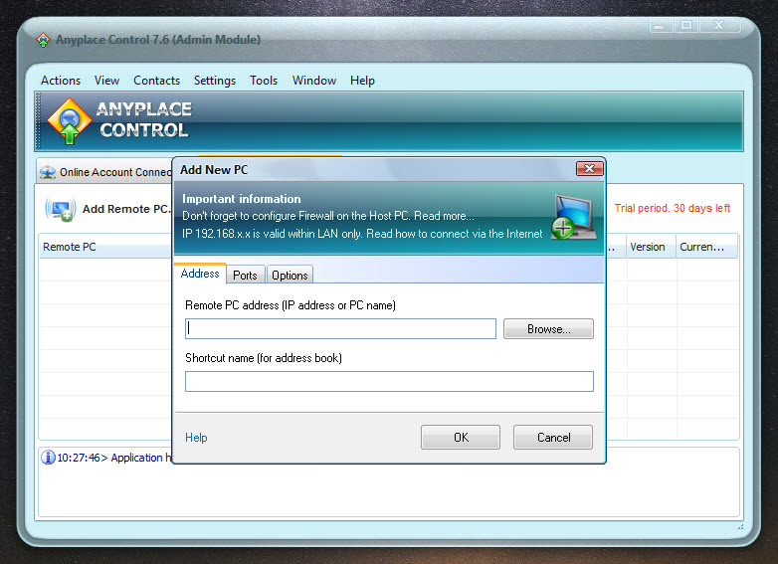Focus the Remote PC address field
This screenshot has height=564, width=778.
340,329
